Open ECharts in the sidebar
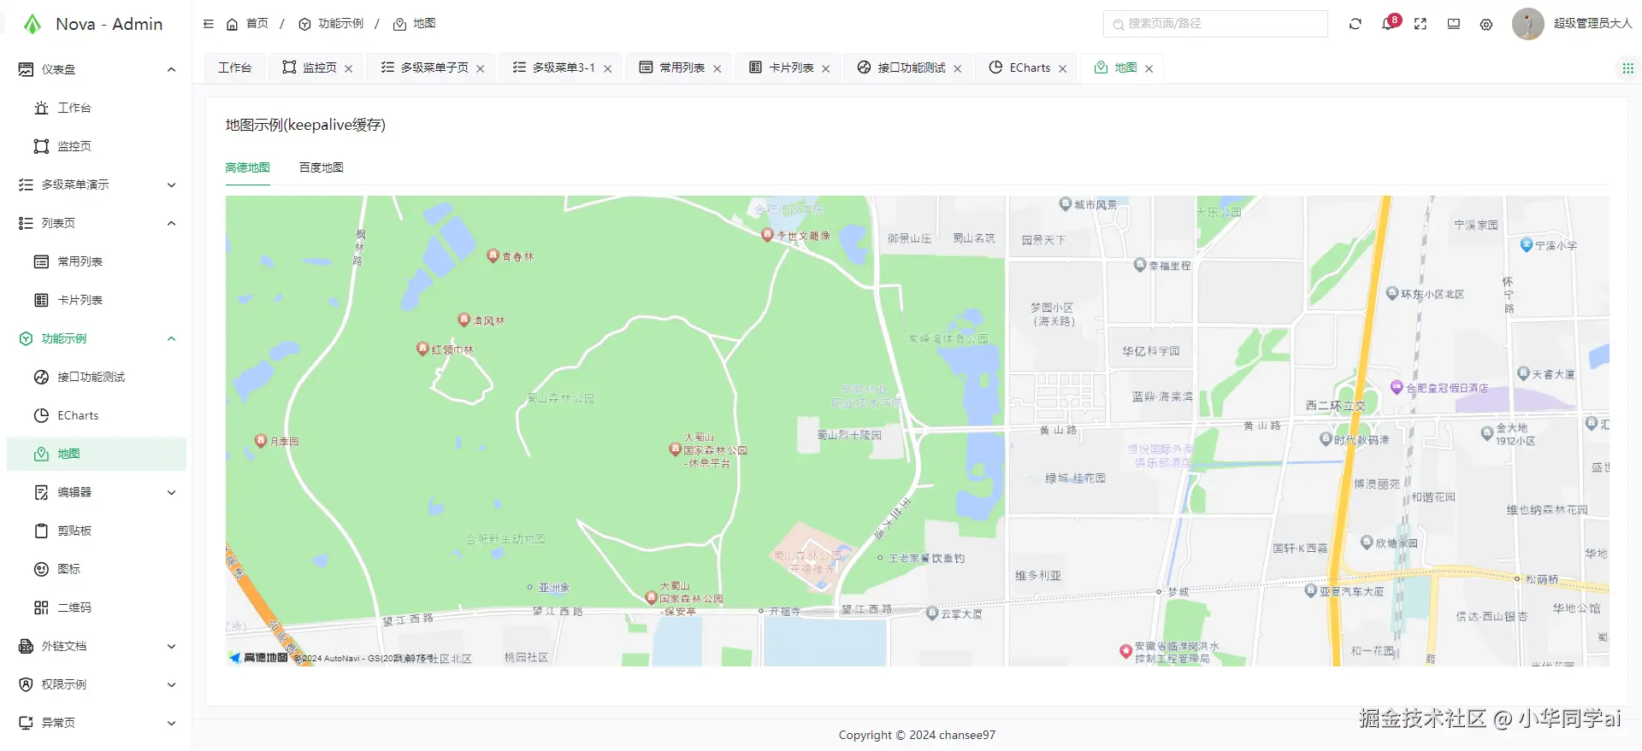The width and height of the screenshot is (1642, 751). point(97,415)
